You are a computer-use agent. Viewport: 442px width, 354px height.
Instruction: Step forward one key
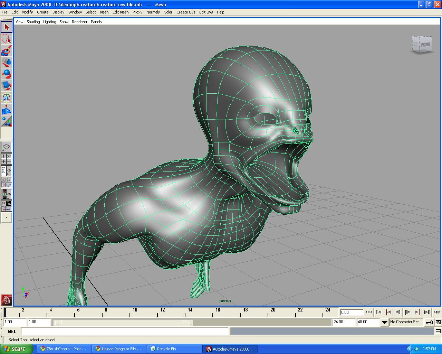[x=417, y=312]
